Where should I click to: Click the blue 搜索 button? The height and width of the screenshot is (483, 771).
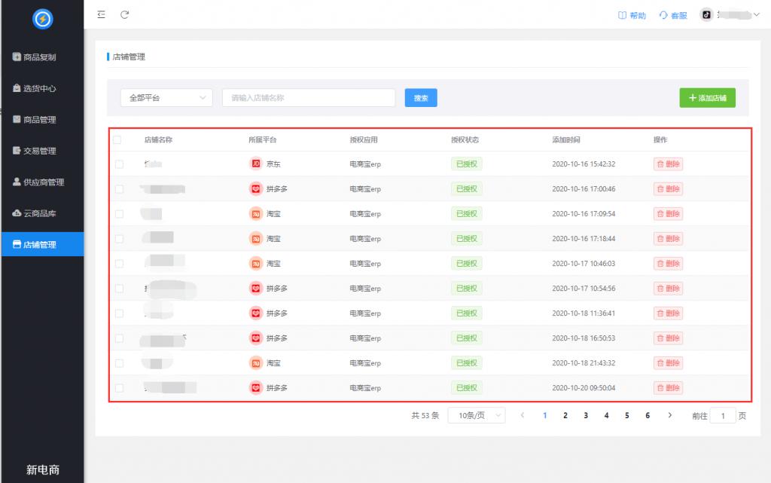coord(421,98)
